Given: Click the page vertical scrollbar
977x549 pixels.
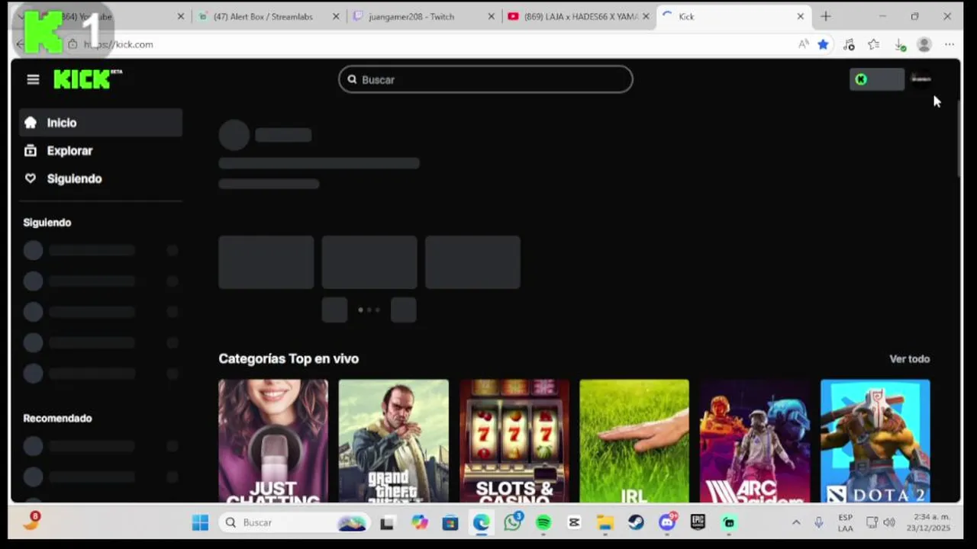Looking at the screenshot, I should coord(959,137).
